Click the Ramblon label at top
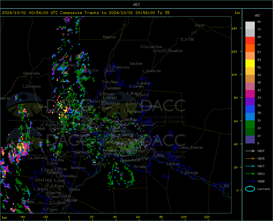The height and width of the screenshot is (221, 273). tap(109, 37)
